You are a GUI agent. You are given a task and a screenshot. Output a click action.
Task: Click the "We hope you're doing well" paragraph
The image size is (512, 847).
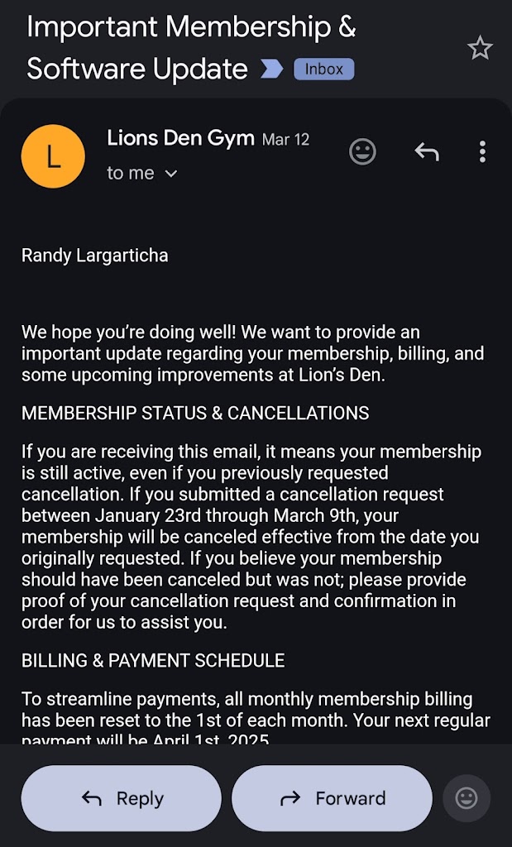(x=252, y=353)
